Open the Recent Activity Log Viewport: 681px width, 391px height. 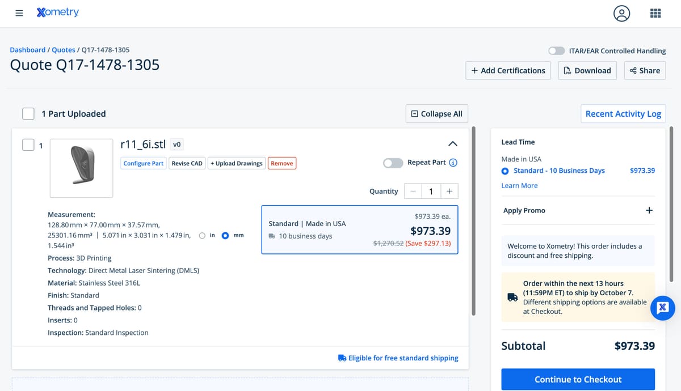tap(623, 114)
